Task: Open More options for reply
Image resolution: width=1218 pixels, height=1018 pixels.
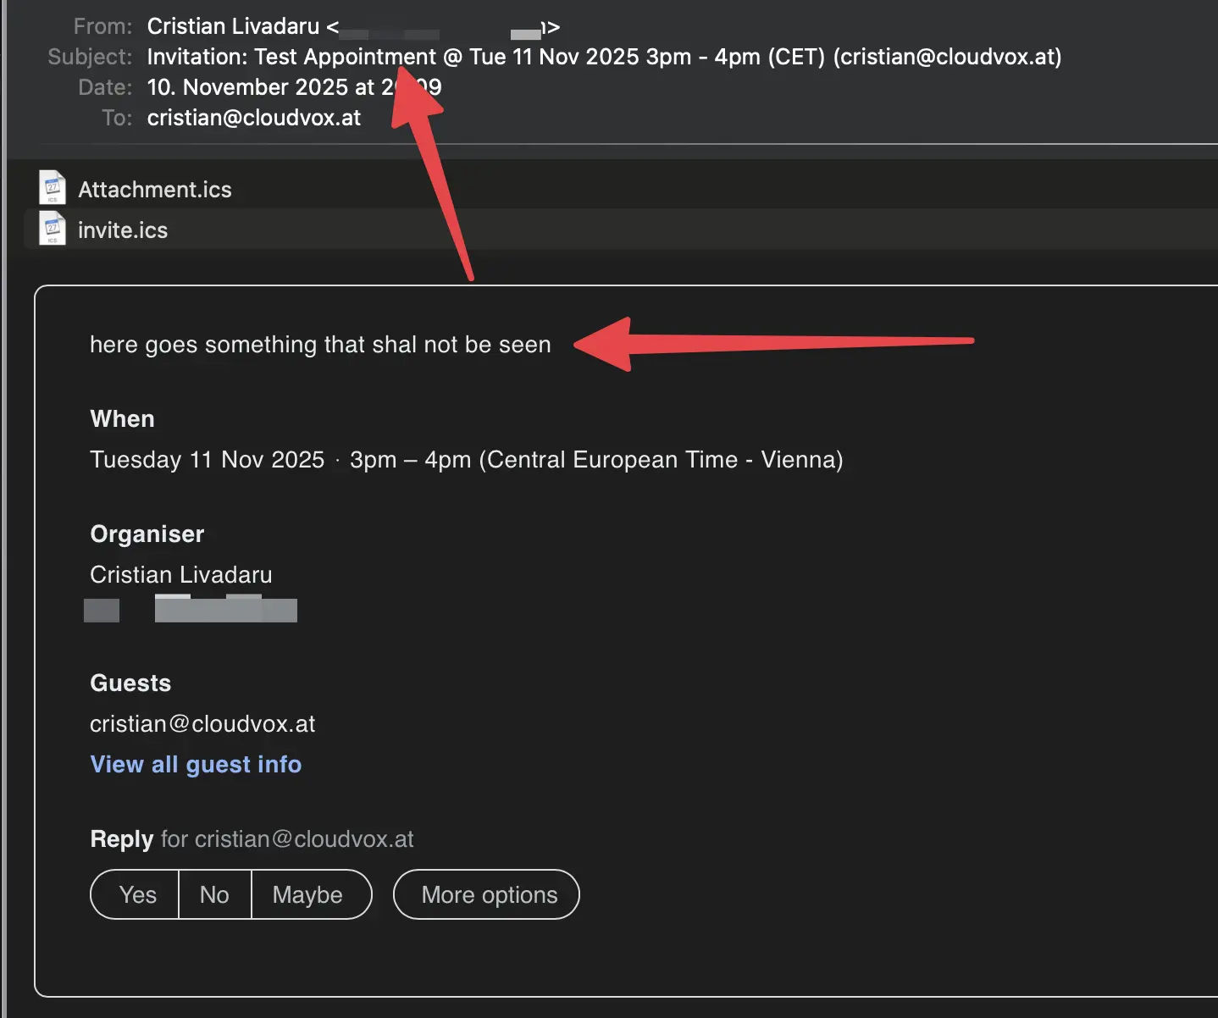Action: click(487, 894)
